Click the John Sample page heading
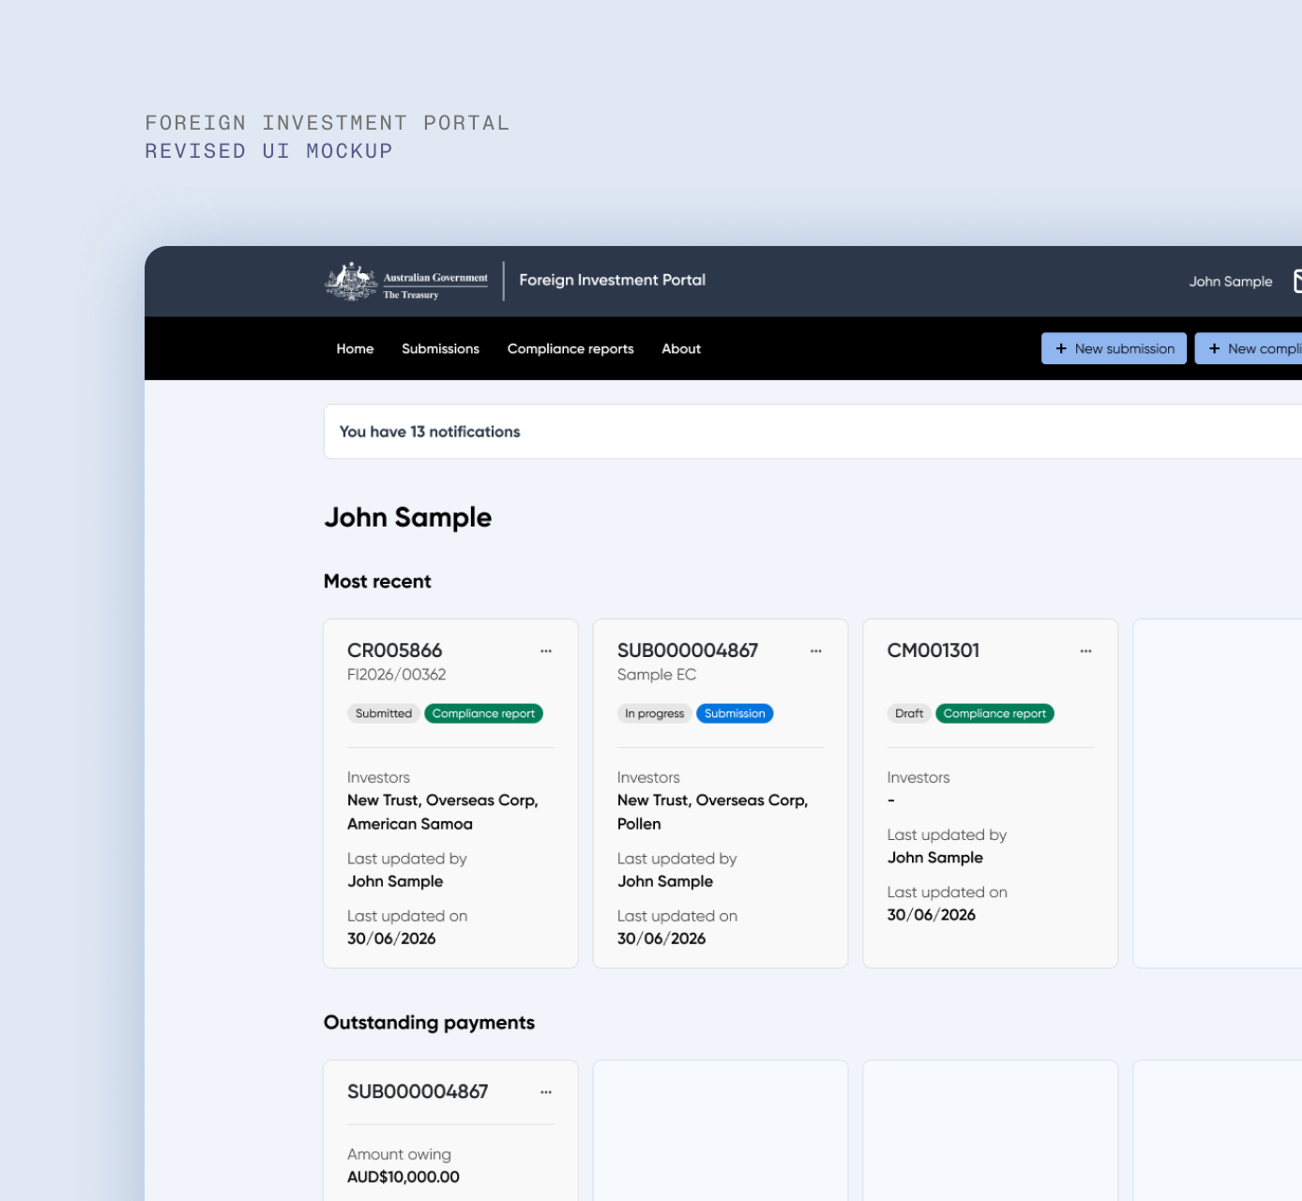 [407, 518]
